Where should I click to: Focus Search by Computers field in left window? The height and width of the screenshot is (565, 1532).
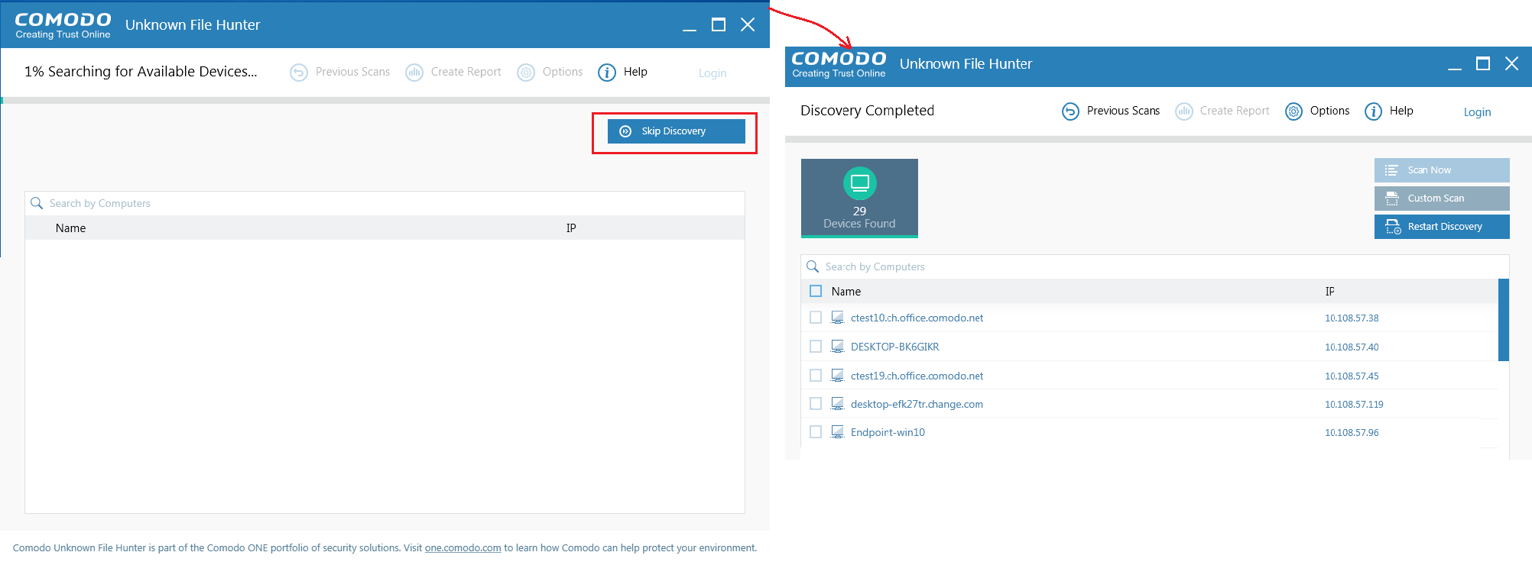pyautogui.click(x=385, y=203)
